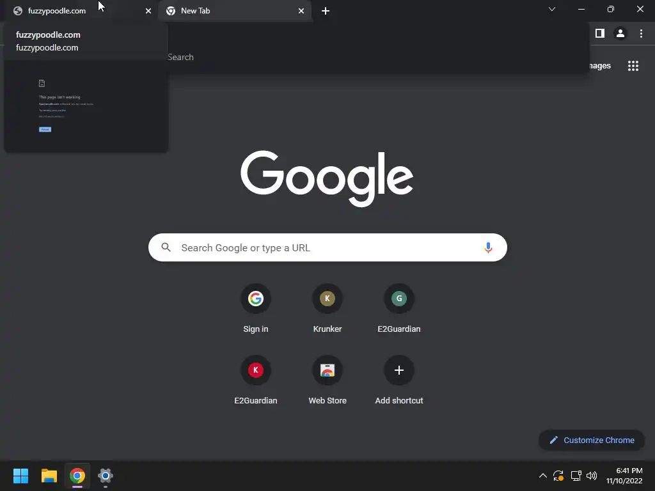The width and height of the screenshot is (655, 491).
Task: Open the Google apps grid
Action: pyautogui.click(x=633, y=66)
